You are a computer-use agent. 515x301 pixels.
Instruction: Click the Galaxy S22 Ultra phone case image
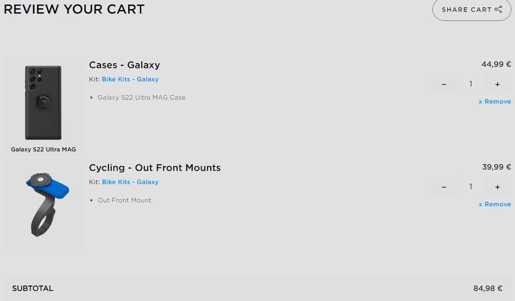pyautogui.click(x=43, y=102)
